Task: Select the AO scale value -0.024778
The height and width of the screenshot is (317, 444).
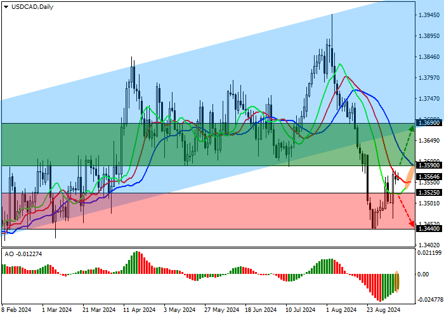Action: (430, 299)
